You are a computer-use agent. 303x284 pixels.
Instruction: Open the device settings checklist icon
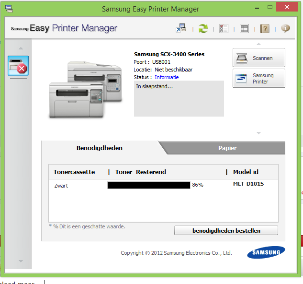pos(224,29)
